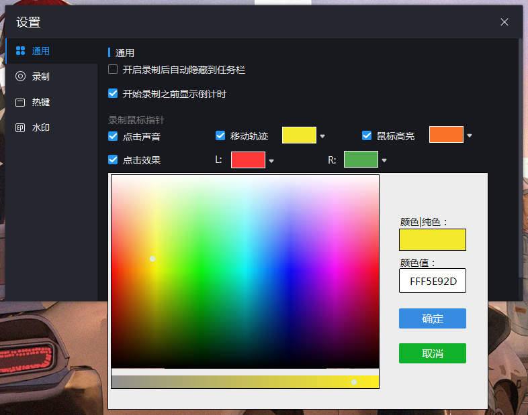Open dropdown arrow beside yellow 移动轨迹 color
This screenshot has height=415, width=528.
tap(322, 136)
